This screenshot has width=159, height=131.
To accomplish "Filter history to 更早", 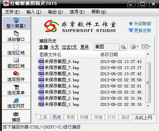I will (85, 47).
